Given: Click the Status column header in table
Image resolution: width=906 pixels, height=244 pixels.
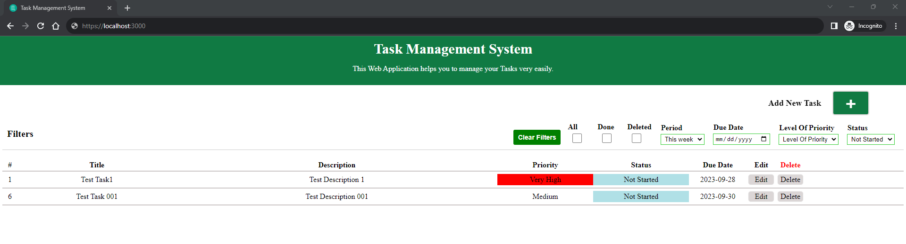Looking at the screenshot, I should (641, 165).
